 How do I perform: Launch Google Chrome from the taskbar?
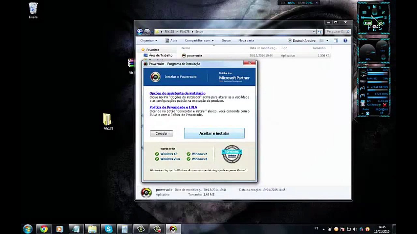(44, 229)
